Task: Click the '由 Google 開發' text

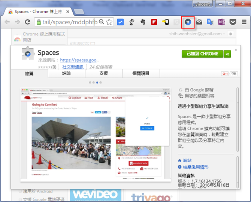Action: coord(199,90)
